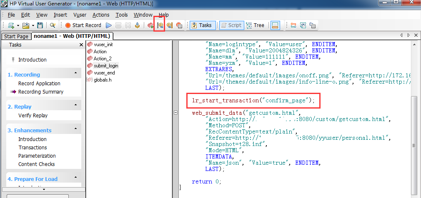Click the New Script toolbar icon
This screenshot has width=421, height=198.
pos(11,25)
